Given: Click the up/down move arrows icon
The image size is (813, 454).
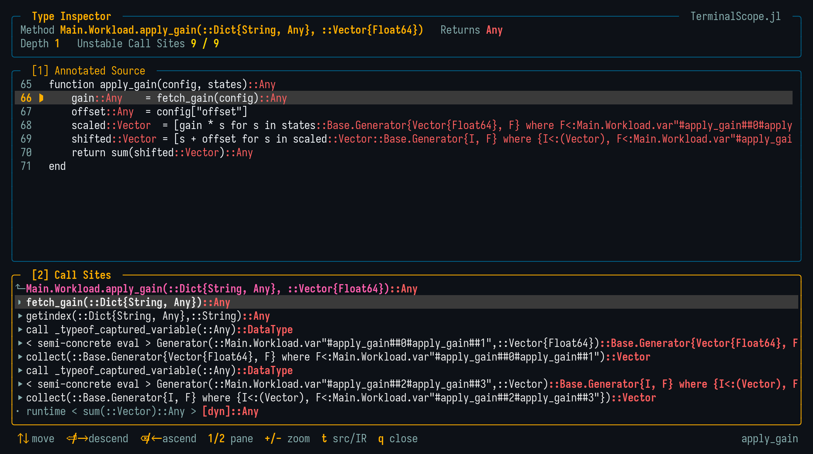Looking at the screenshot, I should (x=23, y=438).
